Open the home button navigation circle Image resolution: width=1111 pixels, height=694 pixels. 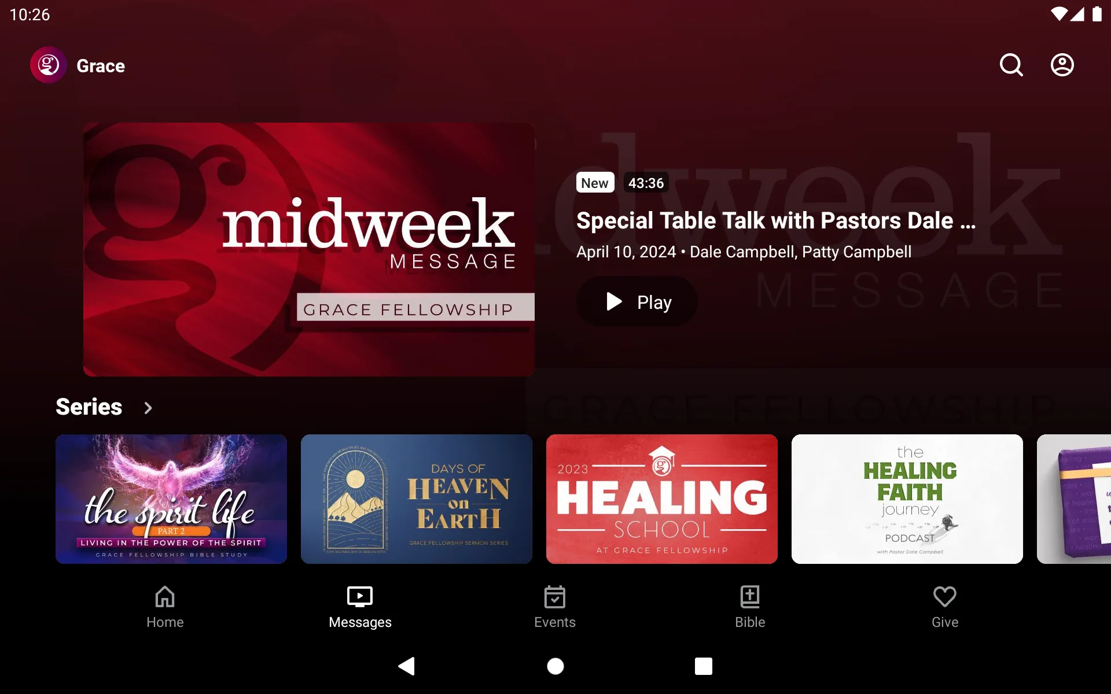555,665
